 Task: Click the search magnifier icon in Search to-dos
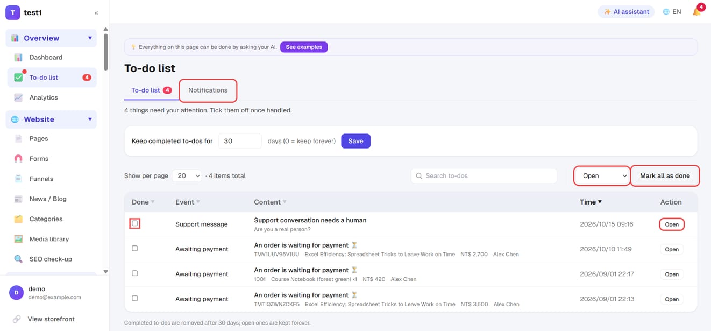tap(419, 176)
